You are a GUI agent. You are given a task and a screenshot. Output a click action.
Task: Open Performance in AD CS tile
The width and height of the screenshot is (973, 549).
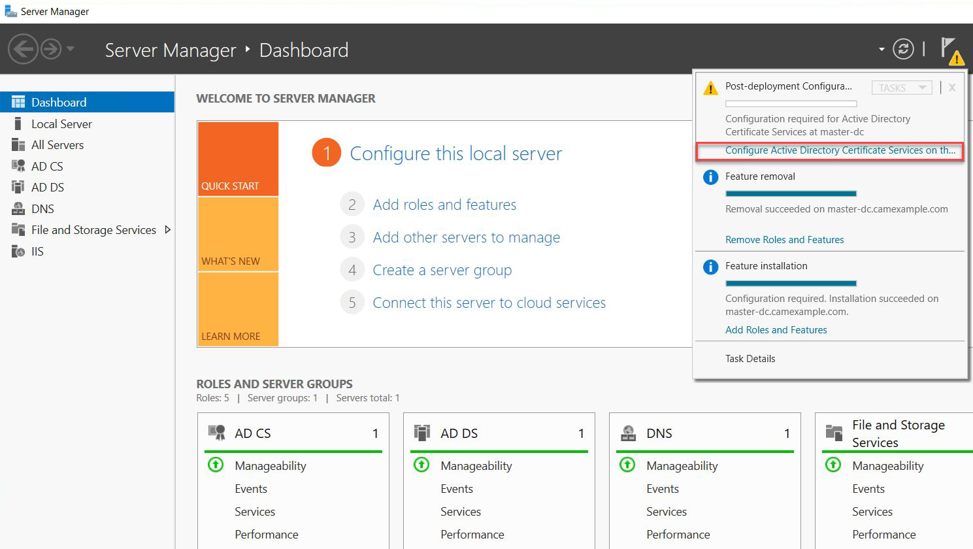267,535
